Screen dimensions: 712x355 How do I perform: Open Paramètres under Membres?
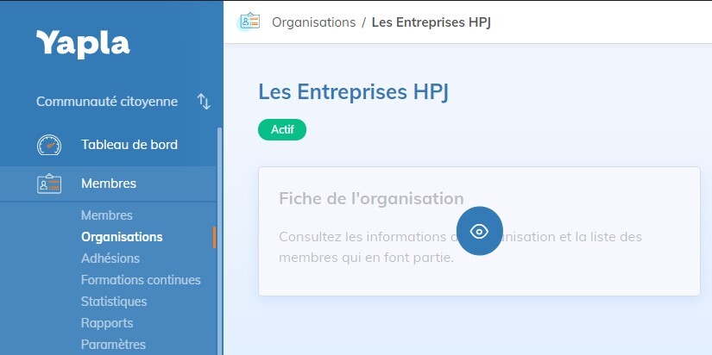tap(113, 345)
